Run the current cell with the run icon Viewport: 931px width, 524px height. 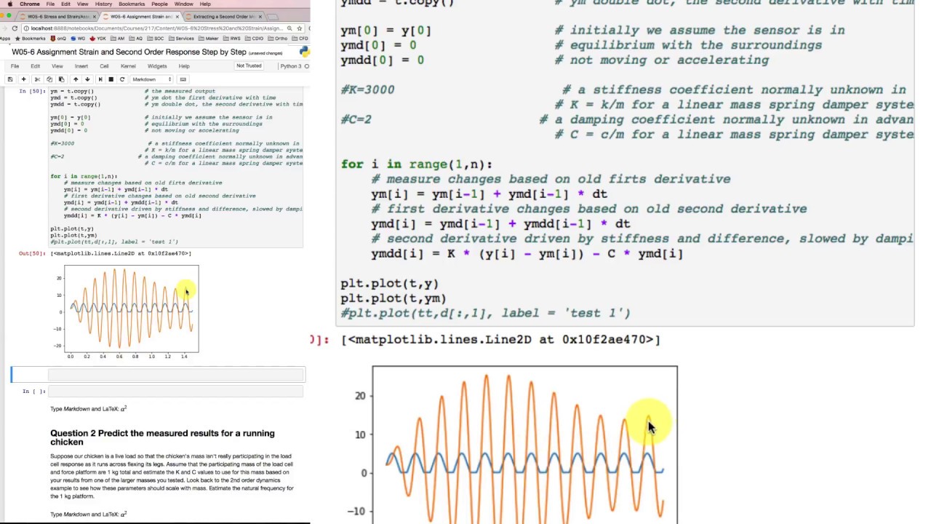tap(100, 79)
